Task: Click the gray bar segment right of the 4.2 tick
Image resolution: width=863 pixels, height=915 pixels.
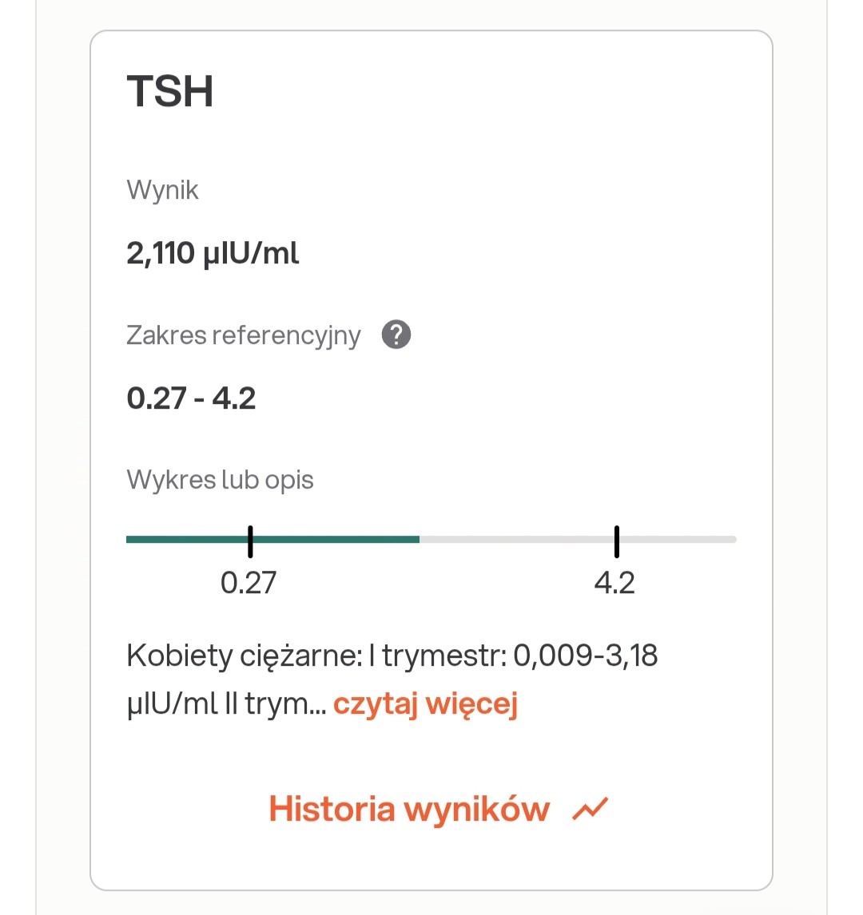Action: pos(678,540)
